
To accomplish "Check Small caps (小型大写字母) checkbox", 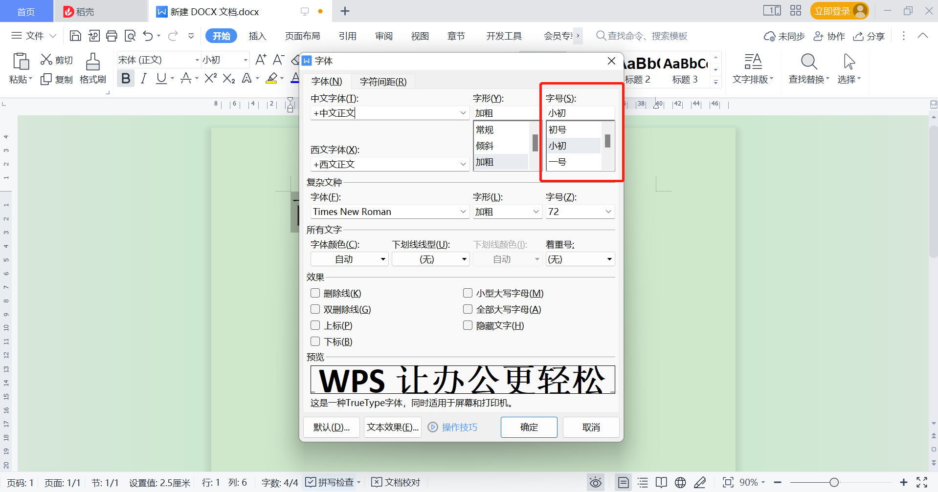I will pyautogui.click(x=468, y=293).
